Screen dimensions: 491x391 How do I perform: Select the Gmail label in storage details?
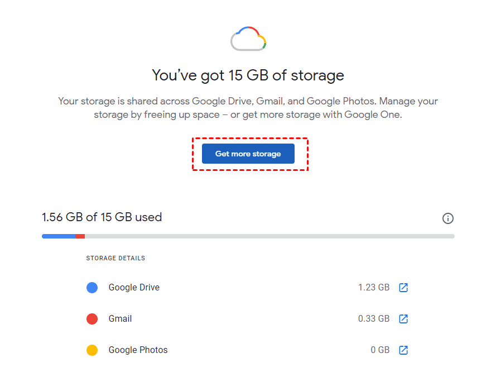coord(120,319)
